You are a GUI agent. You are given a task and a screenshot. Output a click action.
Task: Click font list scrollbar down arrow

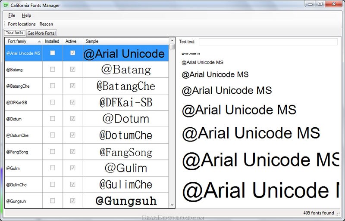pos(172,205)
